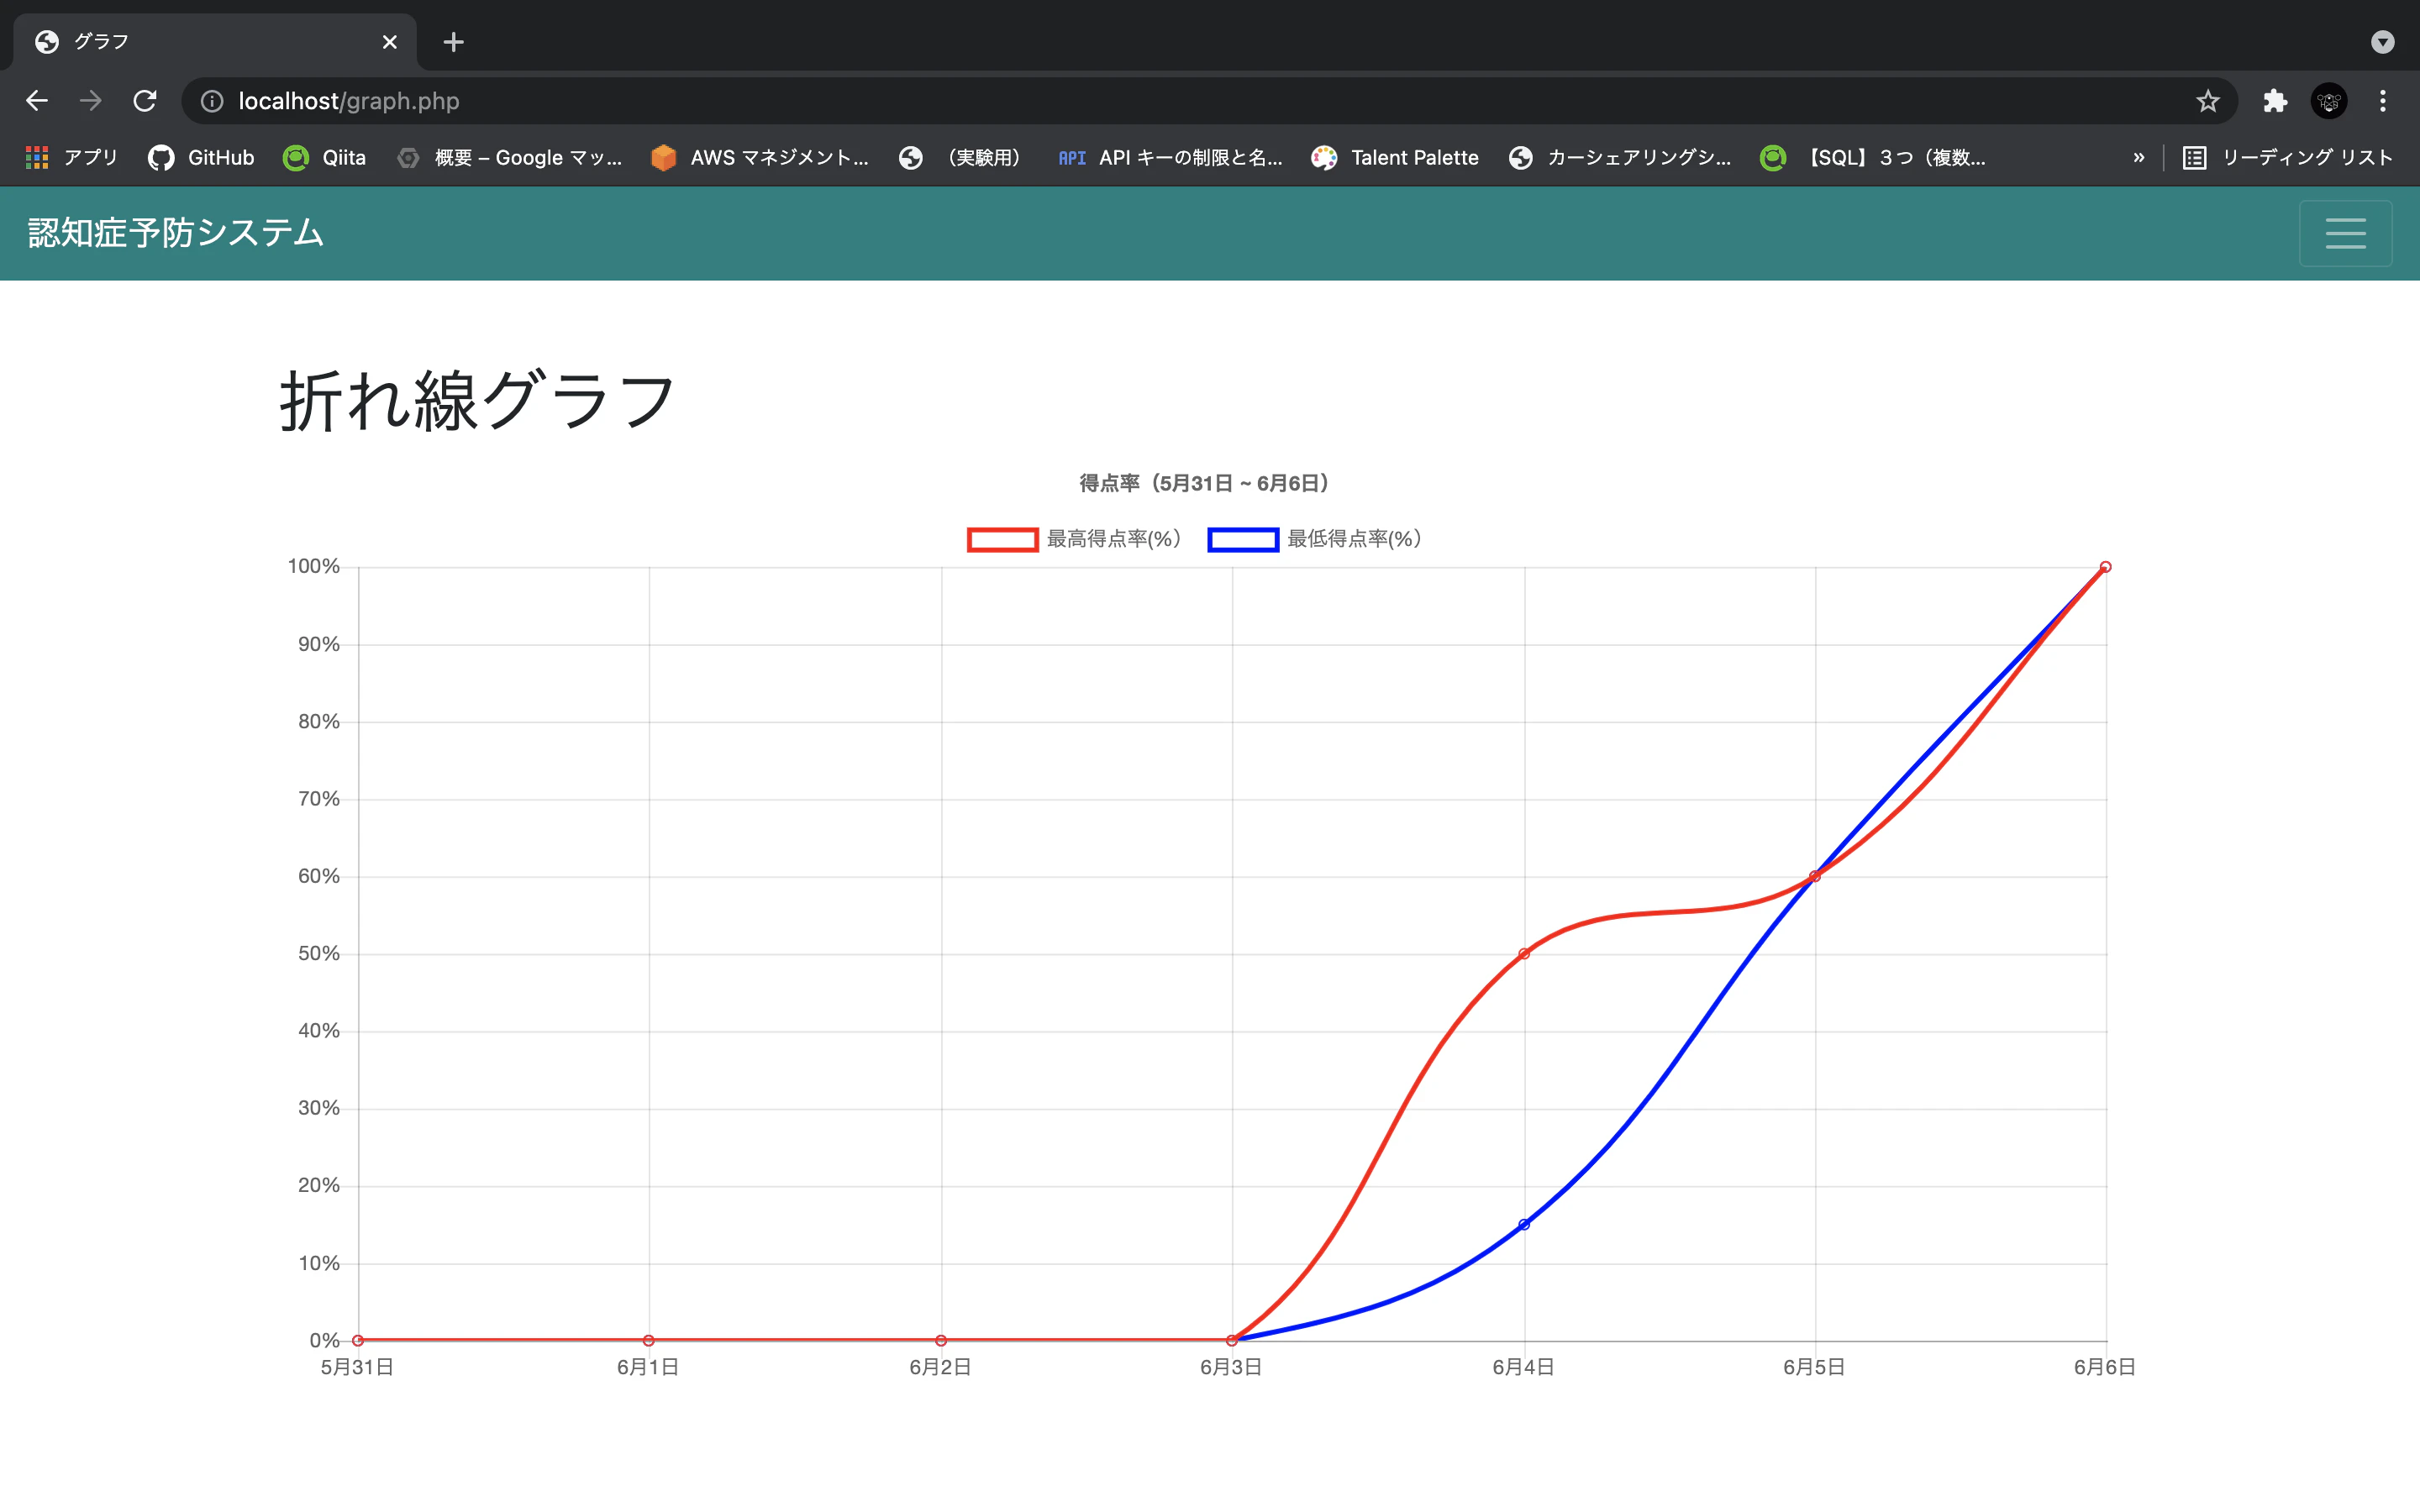Viewport: 2420px width, 1512px height.
Task: Open the 概要 – Google マッ... bookmark
Action: pyautogui.click(x=509, y=158)
